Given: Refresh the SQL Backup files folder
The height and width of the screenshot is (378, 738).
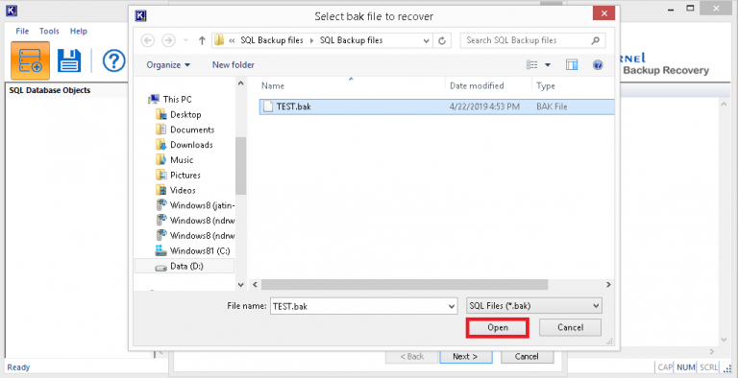Looking at the screenshot, I should click(441, 40).
